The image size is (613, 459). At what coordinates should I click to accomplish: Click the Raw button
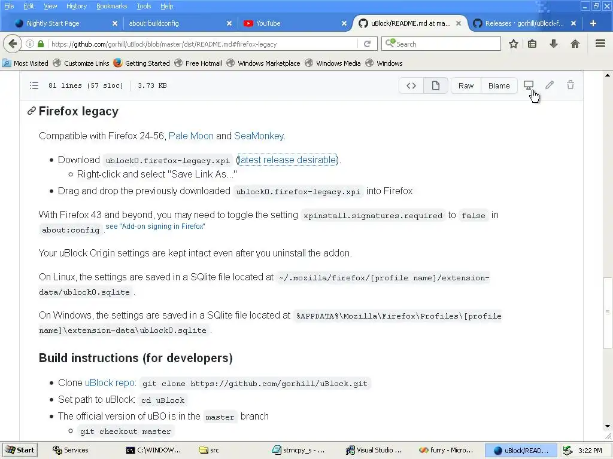coord(466,85)
